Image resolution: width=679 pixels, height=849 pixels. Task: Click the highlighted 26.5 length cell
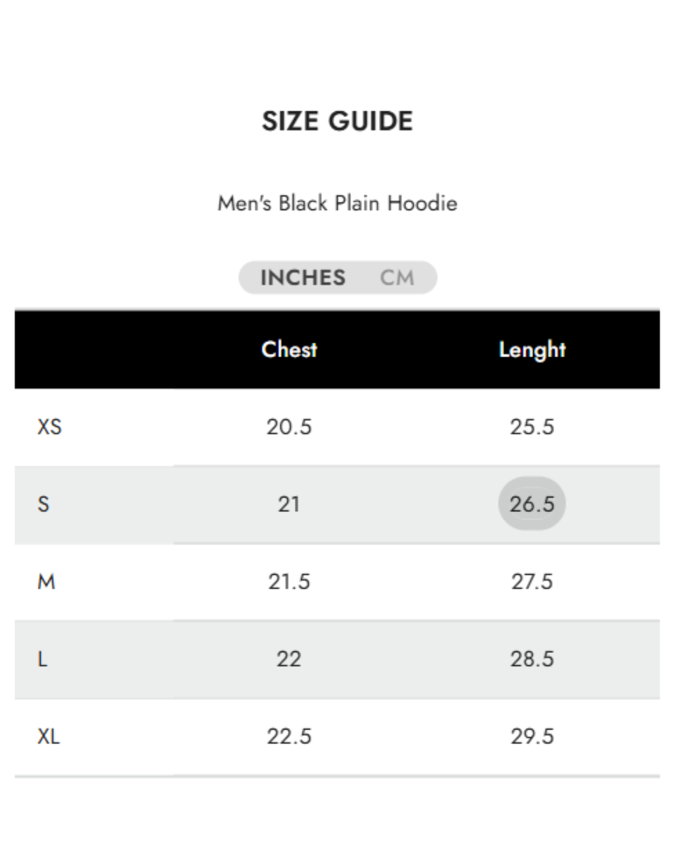tap(532, 504)
